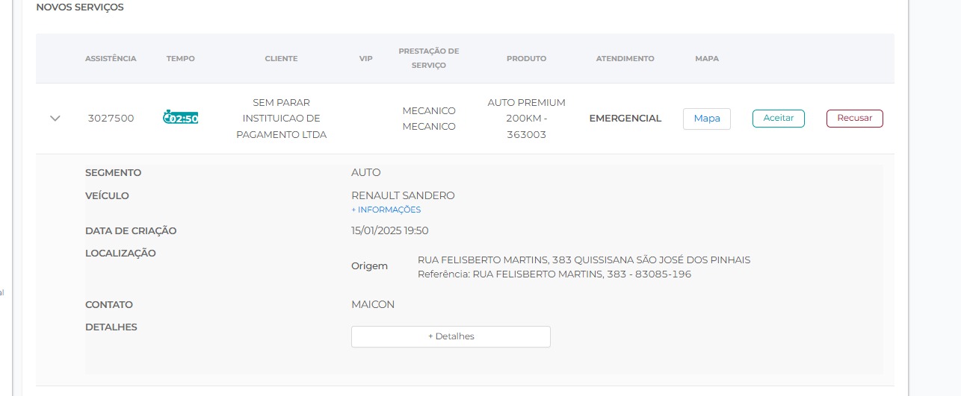This screenshot has width=961, height=396.
Task: Collapse the service row with the chevron
Action: (55, 118)
